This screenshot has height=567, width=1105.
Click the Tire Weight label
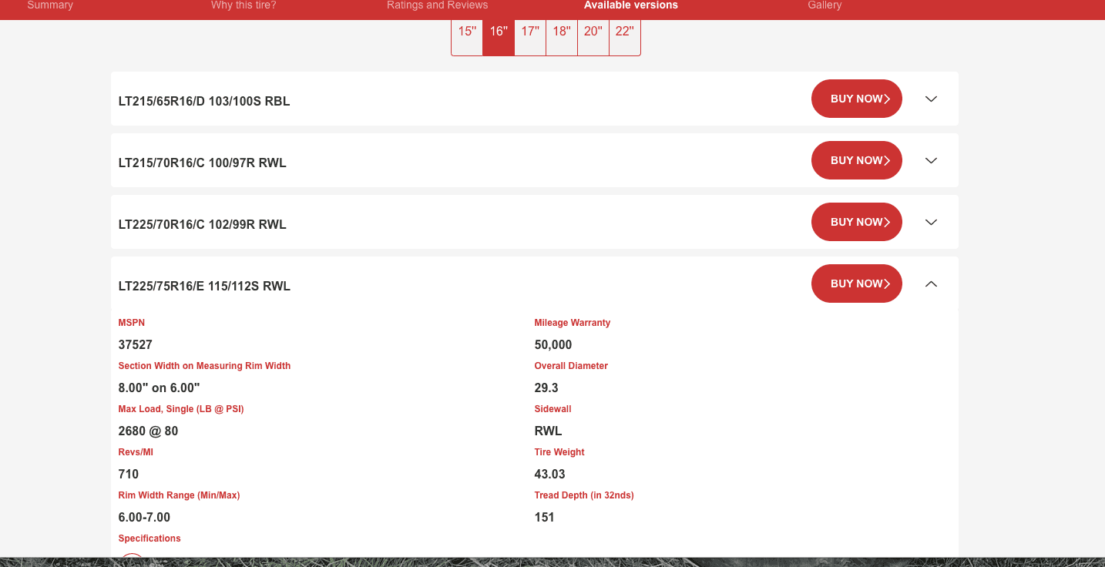coord(559,452)
